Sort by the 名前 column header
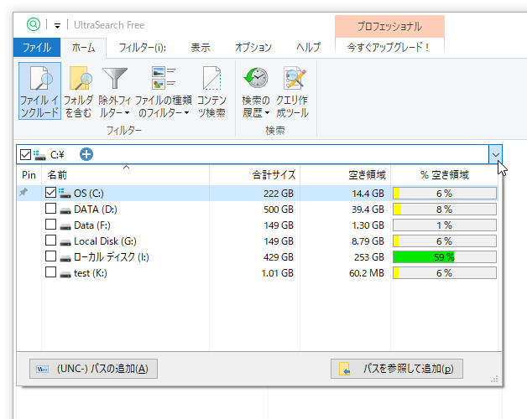The image size is (527, 419). [125, 175]
